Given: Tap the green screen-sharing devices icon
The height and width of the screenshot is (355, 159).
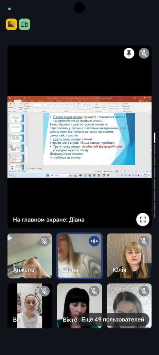Looking at the screenshot, I should click(x=25, y=24).
